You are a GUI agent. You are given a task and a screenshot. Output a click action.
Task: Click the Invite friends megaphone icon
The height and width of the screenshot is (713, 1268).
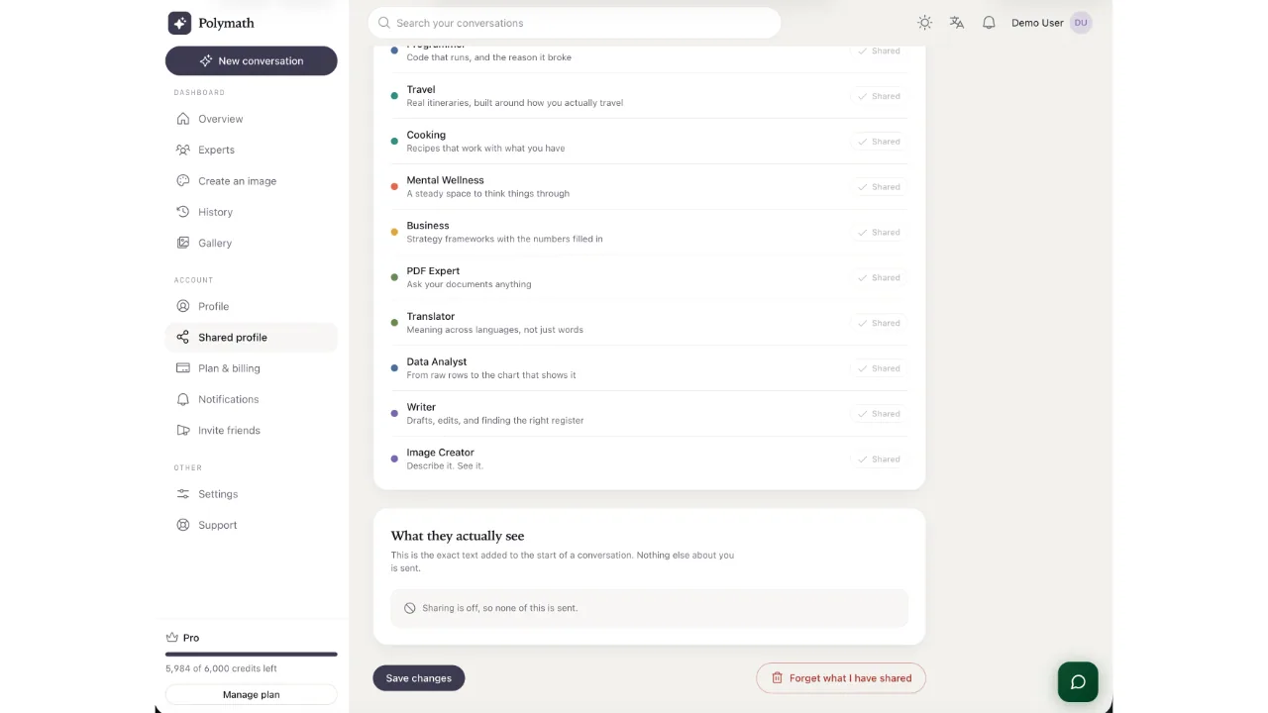click(x=182, y=430)
